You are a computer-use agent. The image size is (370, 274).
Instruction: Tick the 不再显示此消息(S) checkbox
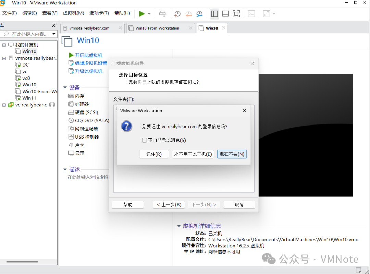[145, 140]
